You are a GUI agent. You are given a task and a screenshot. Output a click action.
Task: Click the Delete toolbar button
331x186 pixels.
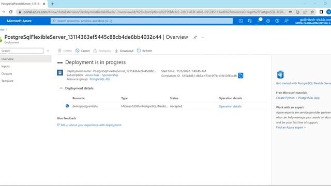65,51
